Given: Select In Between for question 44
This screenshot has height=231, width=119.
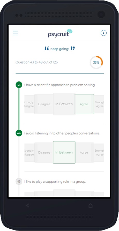Looking at the screenshot, I should pyautogui.click(x=64, y=152).
